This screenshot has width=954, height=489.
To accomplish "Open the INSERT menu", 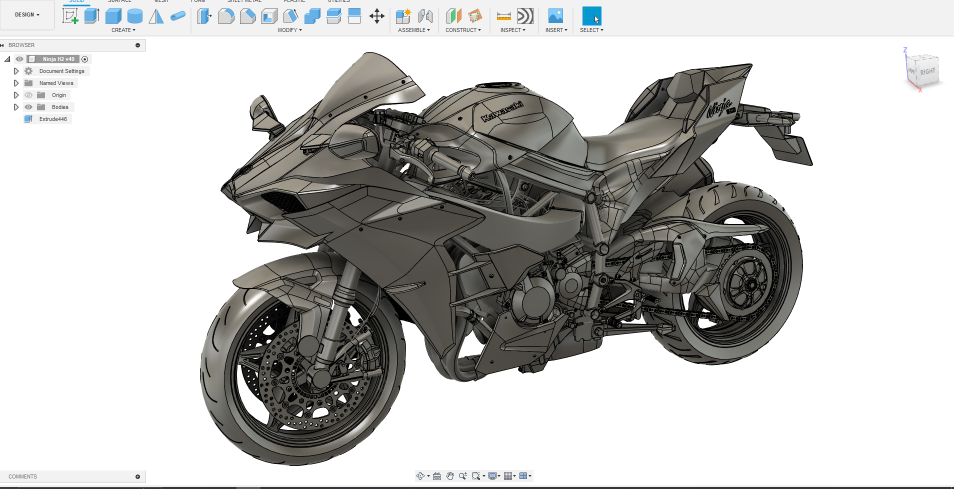I will tap(556, 30).
